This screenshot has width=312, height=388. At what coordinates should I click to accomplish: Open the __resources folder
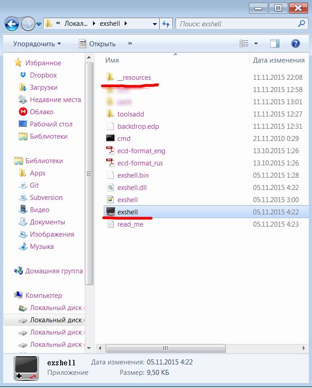[134, 78]
